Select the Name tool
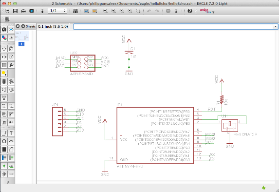The width and height of the screenshot is (279, 192). point(4,106)
